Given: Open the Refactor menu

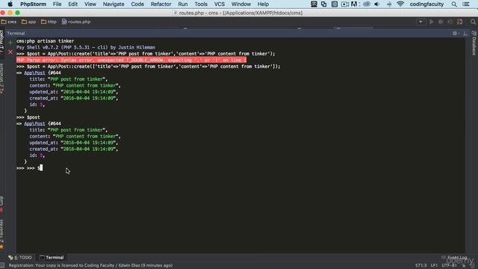Looking at the screenshot, I should [x=161, y=4].
